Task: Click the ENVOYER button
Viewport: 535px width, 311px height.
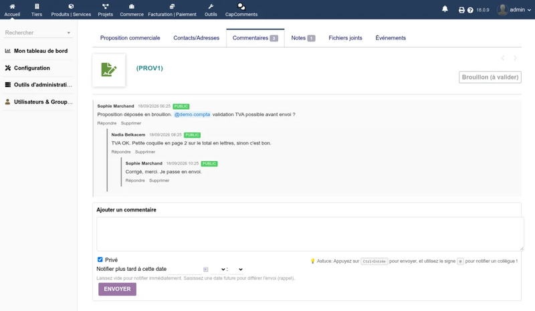Action: pyautogui.click(x=118, y=289)
